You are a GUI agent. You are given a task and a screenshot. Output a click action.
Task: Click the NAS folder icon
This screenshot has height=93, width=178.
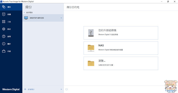pyautogui.click(x=91, y=48)
